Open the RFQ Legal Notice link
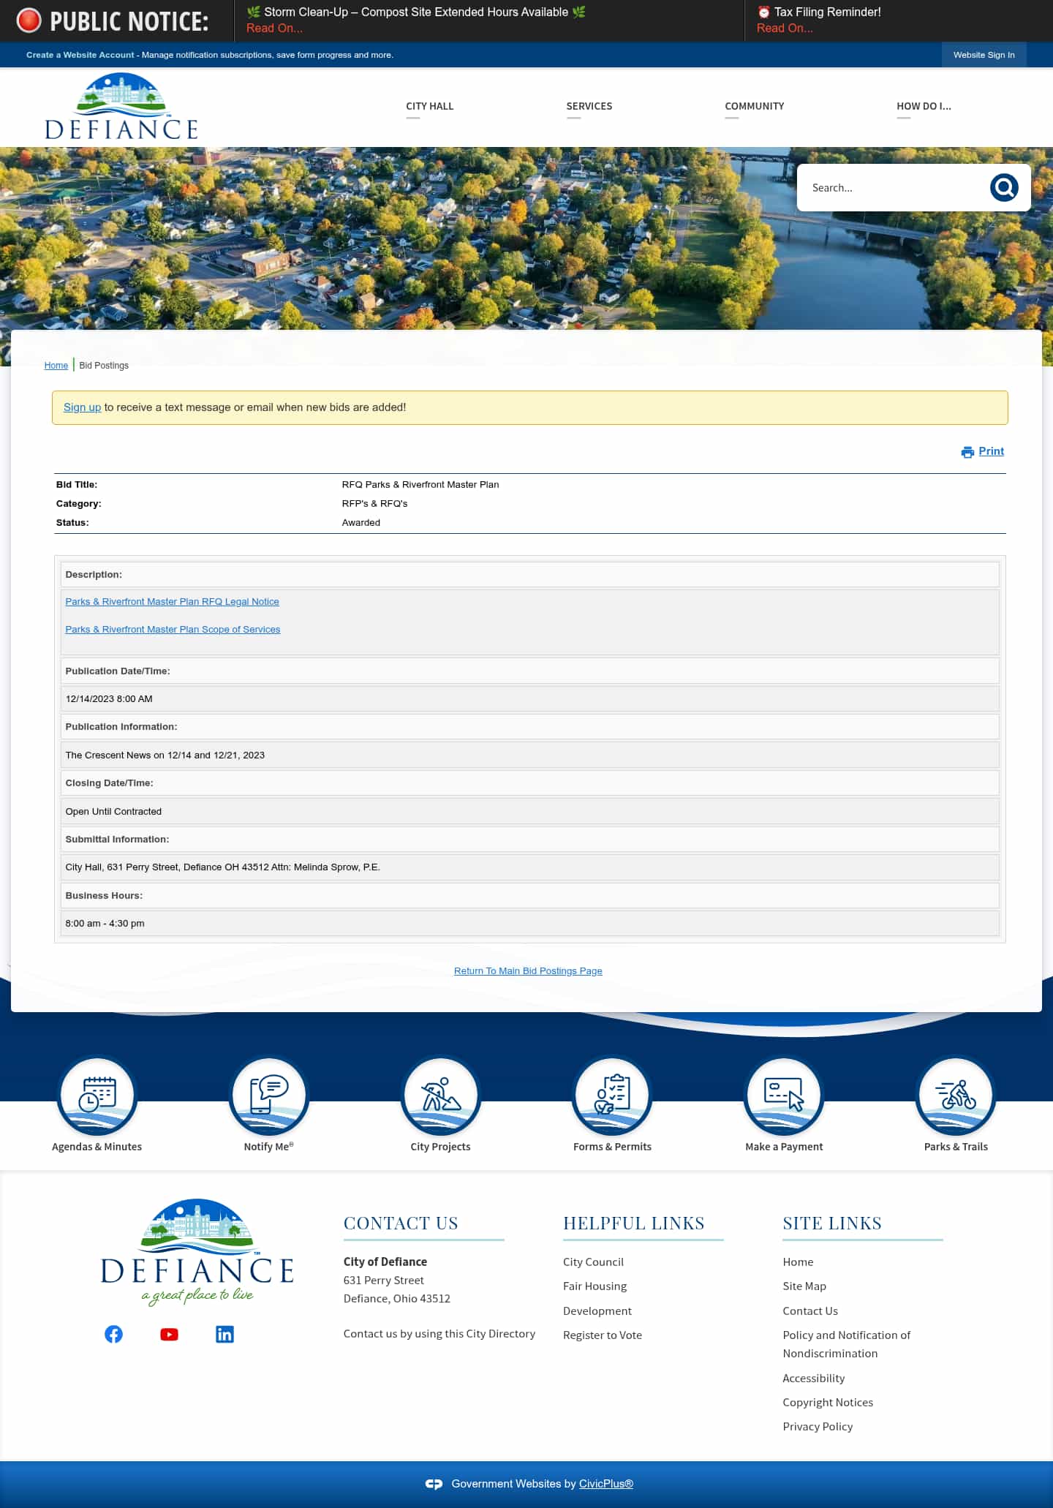 pos(172,602)
